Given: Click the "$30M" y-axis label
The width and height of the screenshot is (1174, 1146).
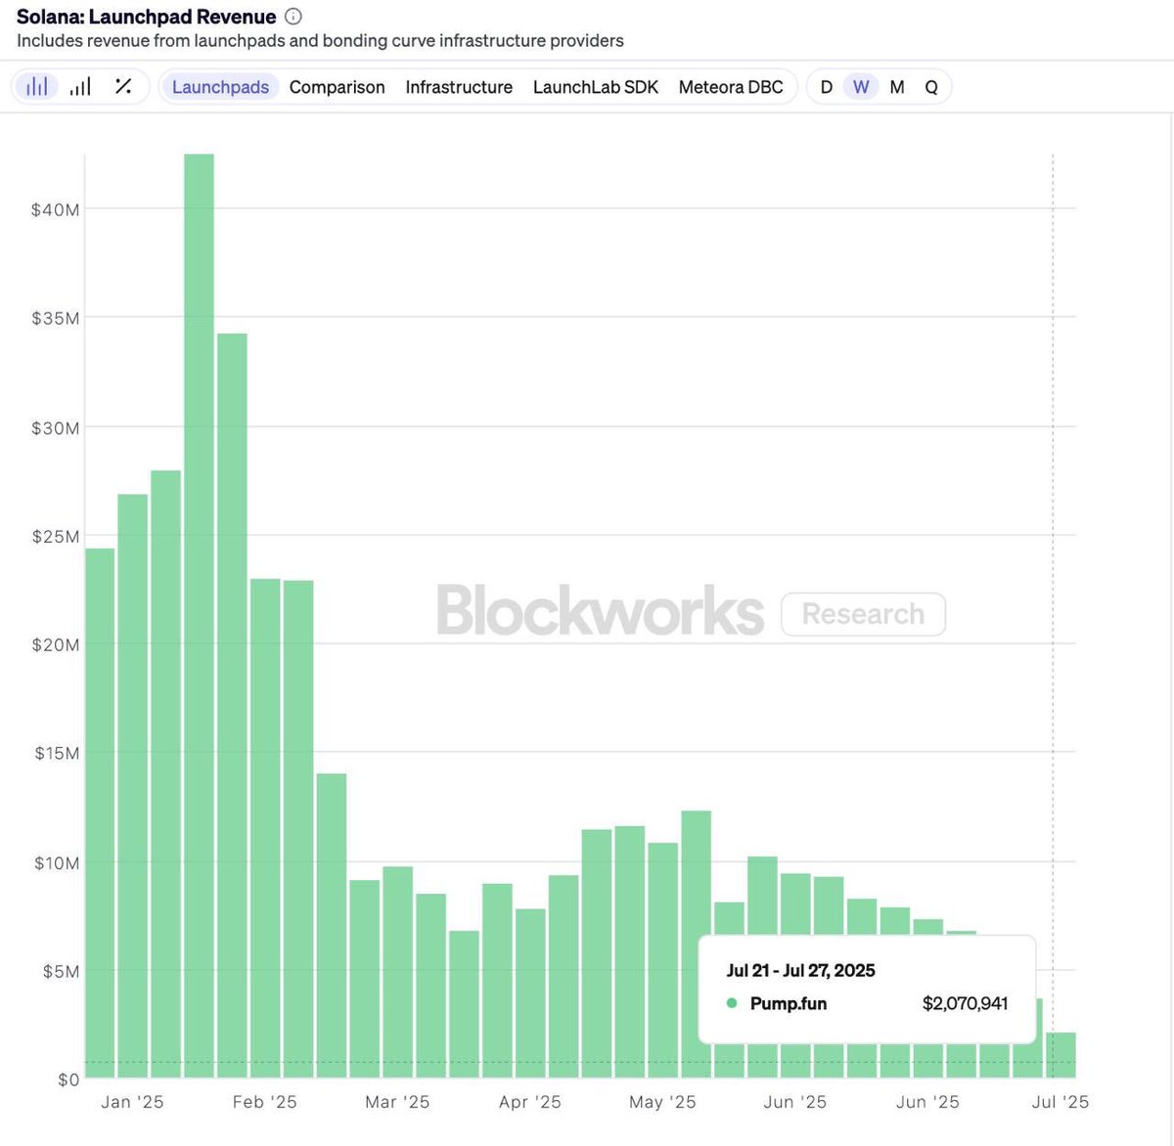Looking at the screenshot, I should (56, 427).
